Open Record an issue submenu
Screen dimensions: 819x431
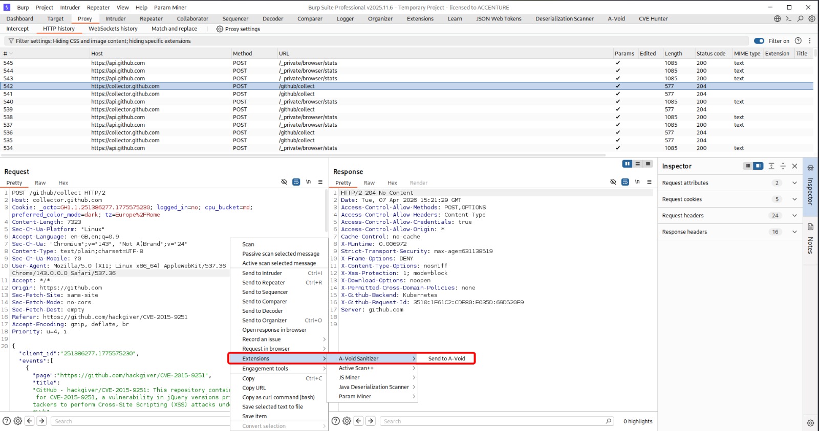pyautogui.click(x=278, y=339)
